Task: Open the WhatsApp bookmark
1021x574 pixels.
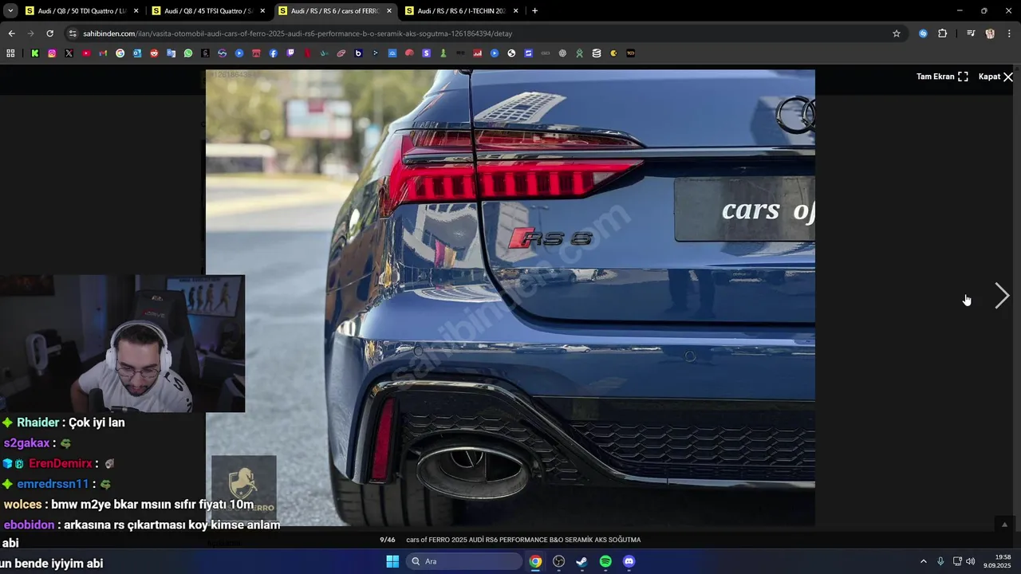Action: (188, 53)
